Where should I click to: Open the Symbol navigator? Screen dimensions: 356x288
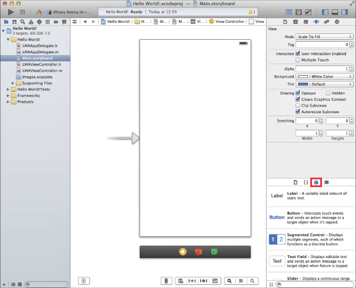pos(14,22)
